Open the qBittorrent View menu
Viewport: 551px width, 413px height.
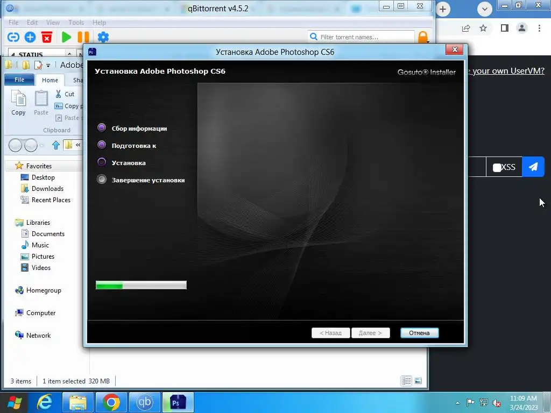(x=53, y=23)
